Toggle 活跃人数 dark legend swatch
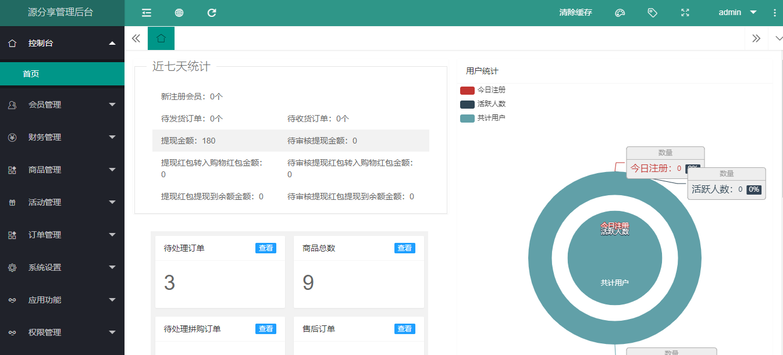 click(467, 104)
